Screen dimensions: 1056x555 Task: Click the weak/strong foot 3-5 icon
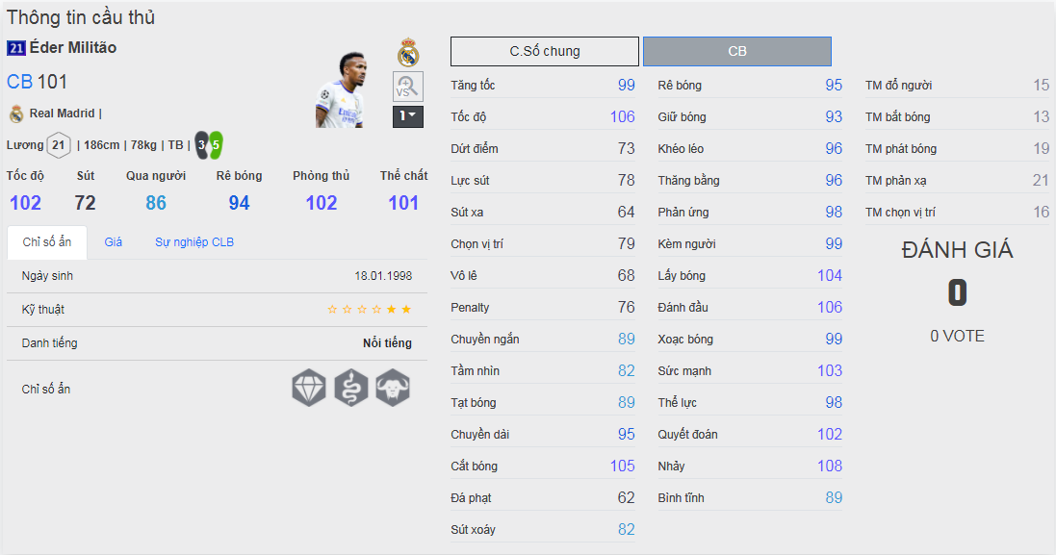point(209,145)
